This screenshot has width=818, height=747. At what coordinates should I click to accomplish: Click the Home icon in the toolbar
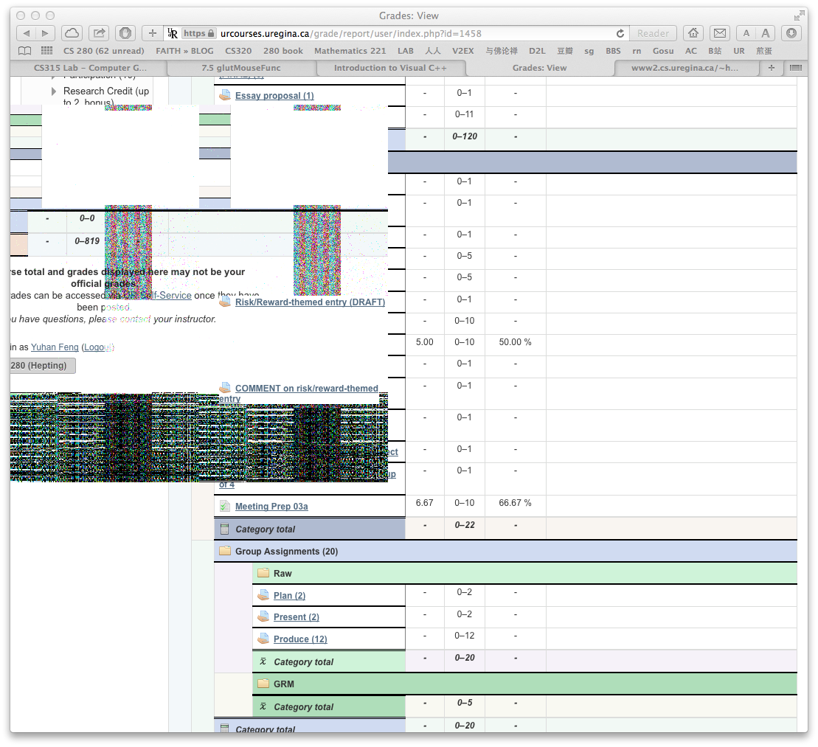click(693, 33)
